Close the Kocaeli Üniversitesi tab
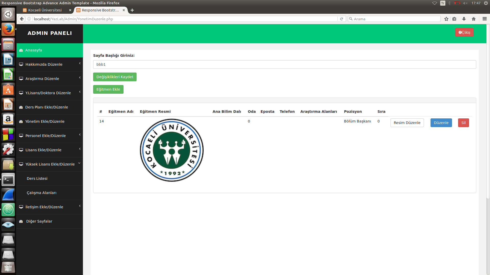Screen dimensions: 490x275 click(x=70, y=10)
